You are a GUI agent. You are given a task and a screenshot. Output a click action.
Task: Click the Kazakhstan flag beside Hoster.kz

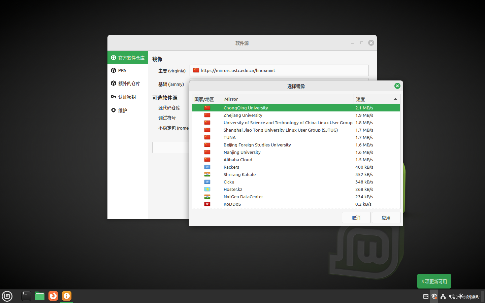(207, 189)
